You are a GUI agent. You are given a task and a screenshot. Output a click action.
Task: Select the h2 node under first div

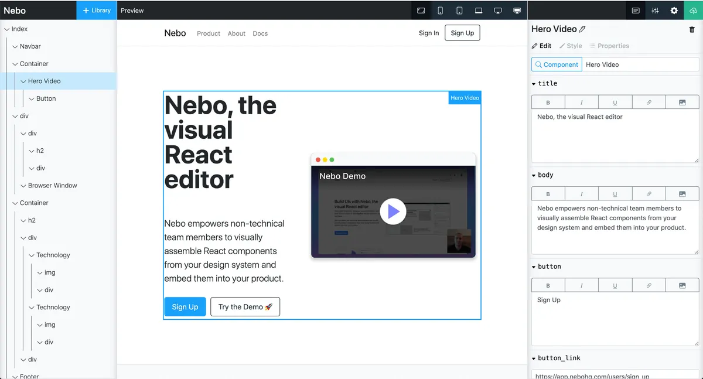pyautogui.click(x=40, y=151)
